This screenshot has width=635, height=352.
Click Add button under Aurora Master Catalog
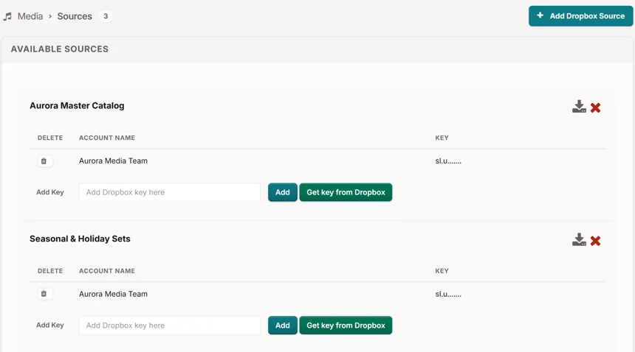coord(283,192)
